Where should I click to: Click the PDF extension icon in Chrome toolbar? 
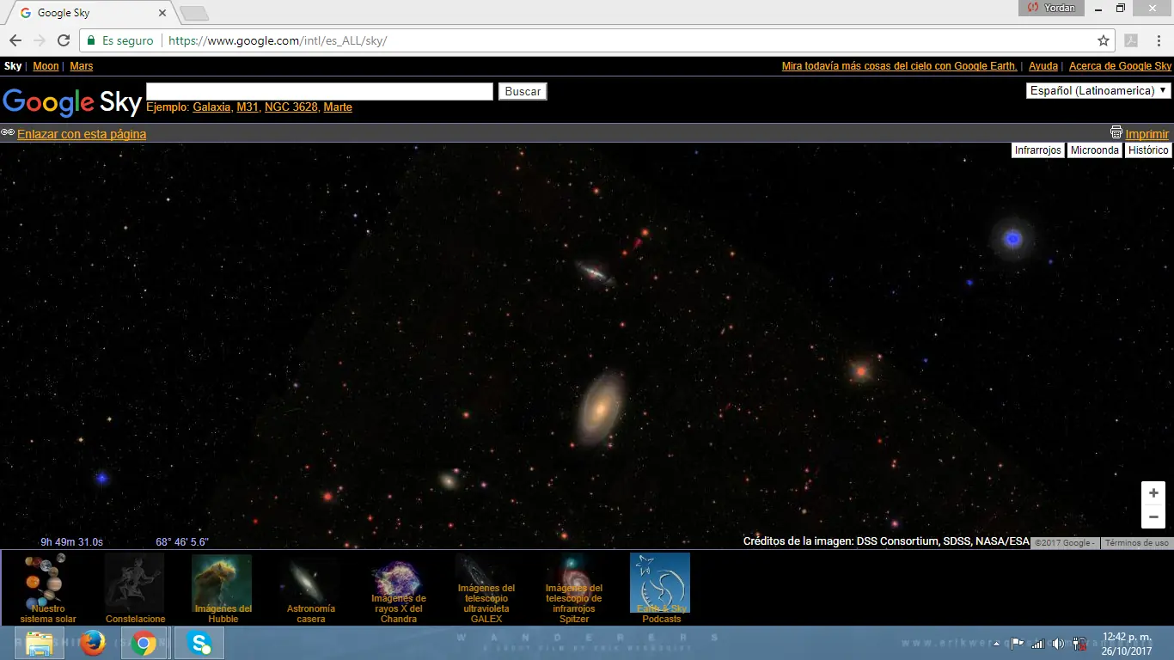click(x=1131, y=40)
